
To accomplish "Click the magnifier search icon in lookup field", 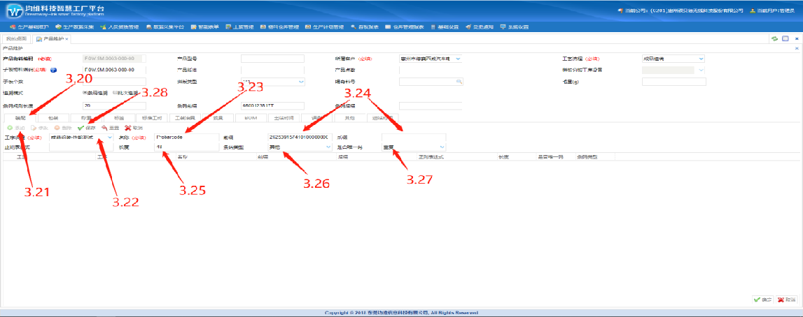I will click(x=459, y=82).
